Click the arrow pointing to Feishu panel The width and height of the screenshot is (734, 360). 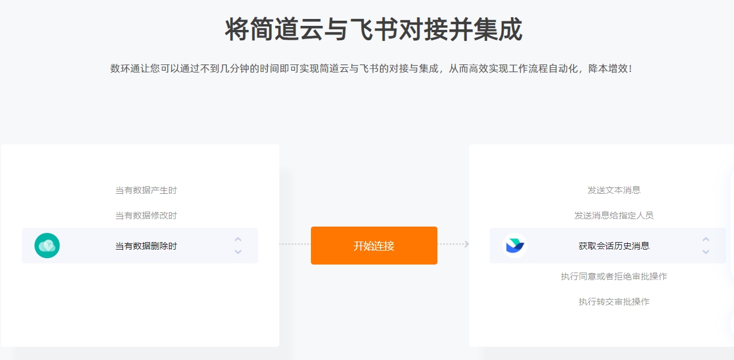point(454,244)
